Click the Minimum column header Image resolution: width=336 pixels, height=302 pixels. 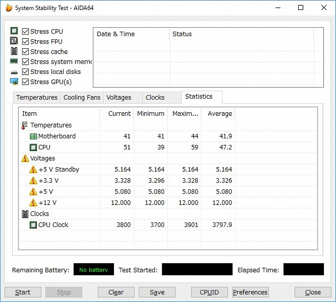[x=151, y=114]
